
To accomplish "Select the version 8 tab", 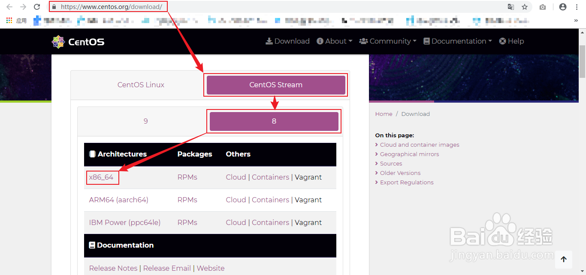I will coord(274,121).
